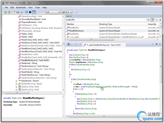The width and height of the screenshot is (164, 123).
Task: Expand the ByteLen_Prop : Int32 node
Action: pyautogui.click(x=16, y=87)
